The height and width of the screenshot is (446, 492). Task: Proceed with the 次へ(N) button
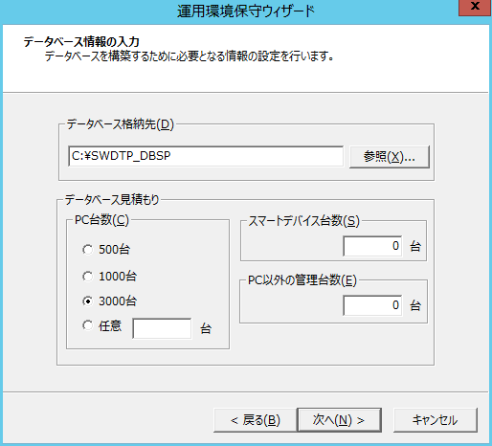click(x=339, y=420)
